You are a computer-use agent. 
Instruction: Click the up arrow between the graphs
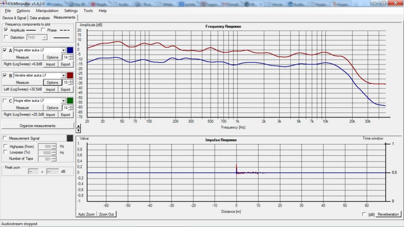78,126
